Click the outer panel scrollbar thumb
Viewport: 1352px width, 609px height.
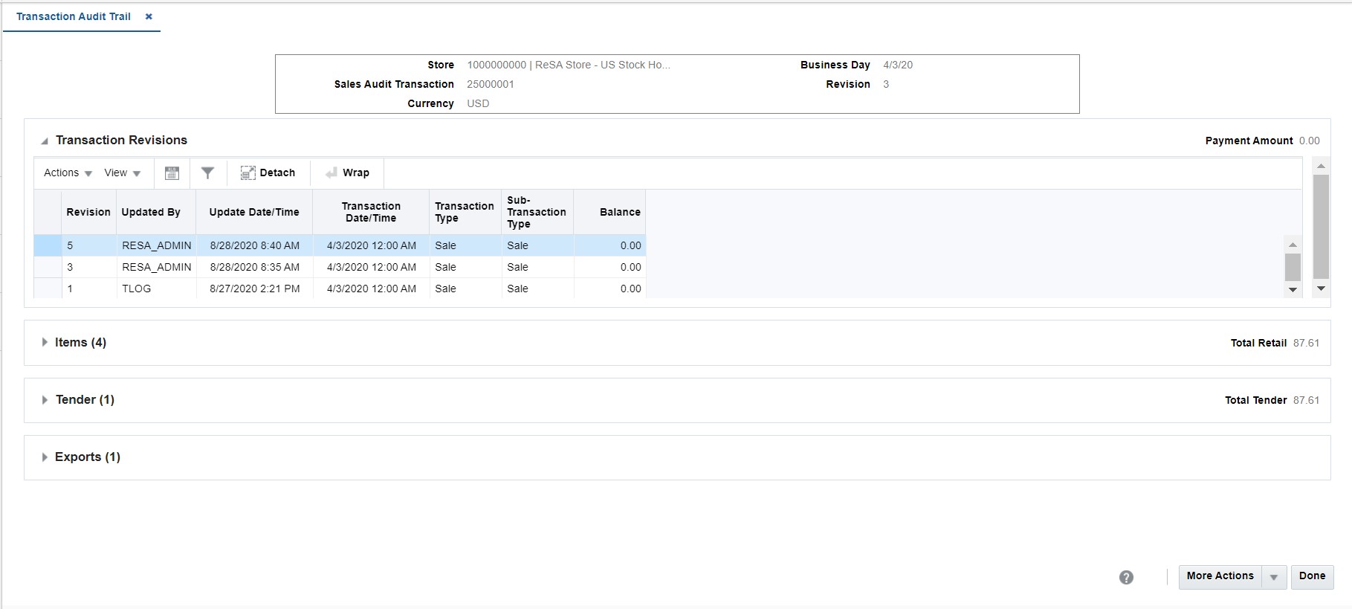pos(1321,226)
